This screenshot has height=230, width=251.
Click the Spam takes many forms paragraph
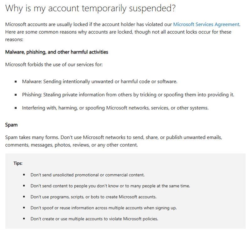[114, 141]
